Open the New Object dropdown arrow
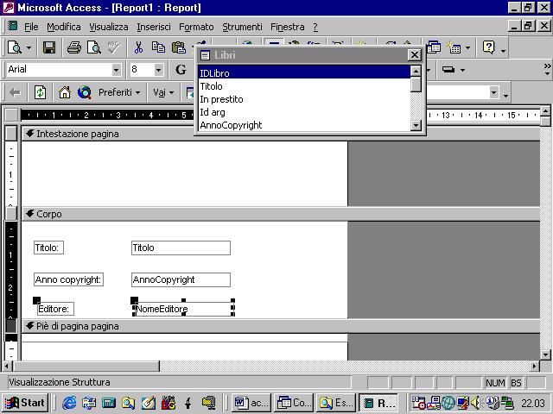Screen dimensions: 553x414 click(x=467, y=47)
